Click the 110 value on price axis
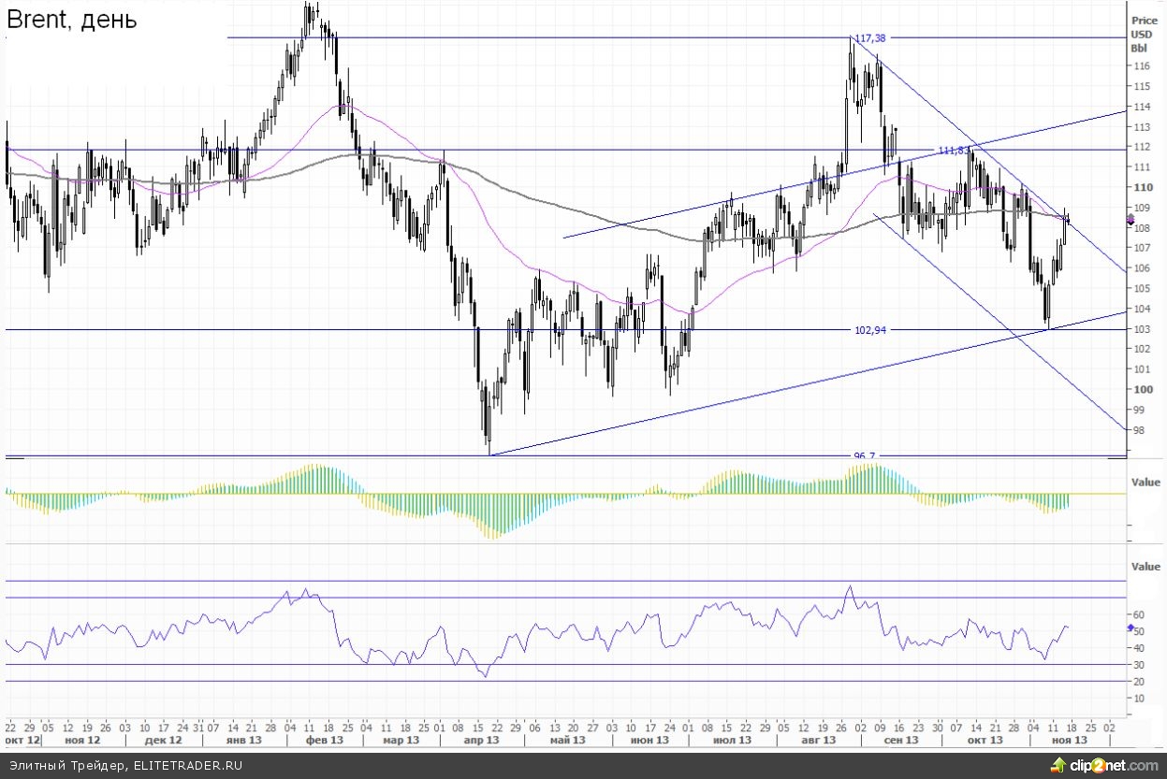 pyautogui.click(x=1144, y=187)
